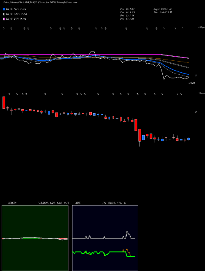
Task: Click the '<Tops' marker label
Action: pyautogui.click(x=201, y=28)
